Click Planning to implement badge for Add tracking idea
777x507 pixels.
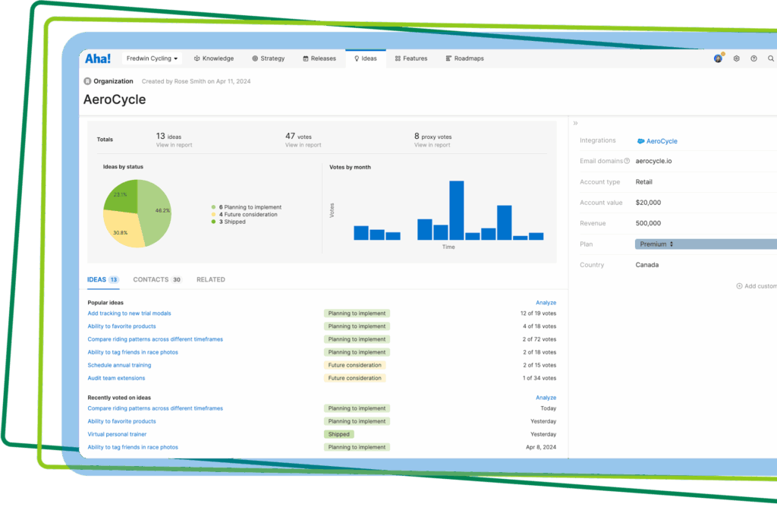(x=357, y=313)
